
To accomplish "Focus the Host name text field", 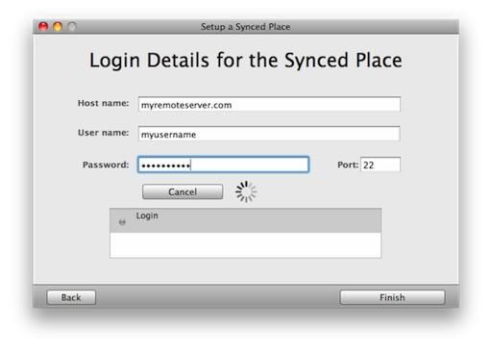I will 269,105.
